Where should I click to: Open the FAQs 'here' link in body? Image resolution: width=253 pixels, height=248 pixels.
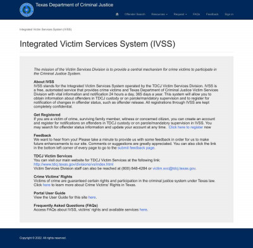[x=144, y=209]
